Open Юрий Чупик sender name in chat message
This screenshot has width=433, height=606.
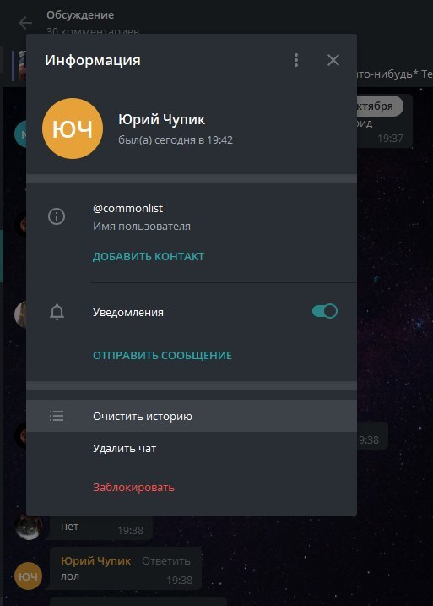(95, 560)
